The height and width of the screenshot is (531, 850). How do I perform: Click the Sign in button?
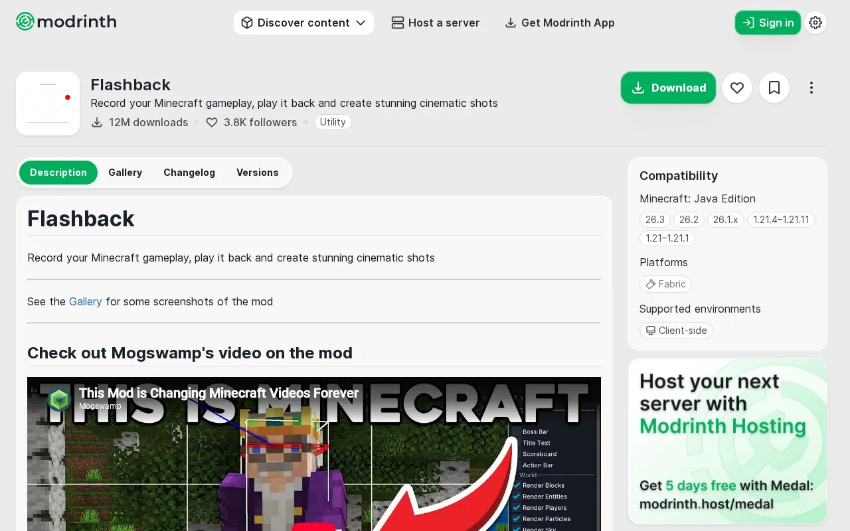(768, 23)
